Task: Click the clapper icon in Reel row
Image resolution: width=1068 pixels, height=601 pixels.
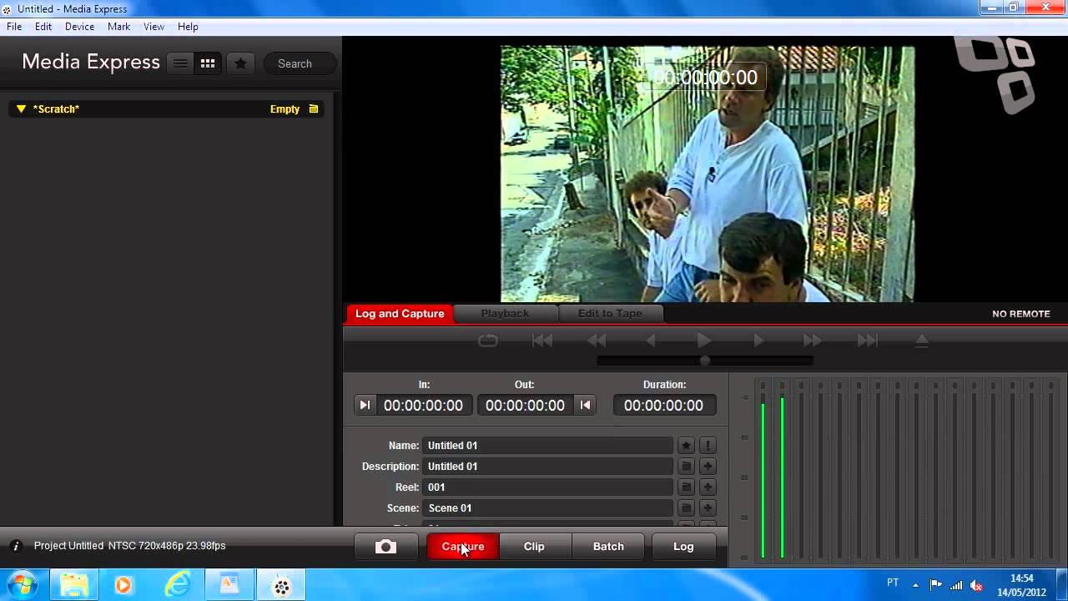Action: 686,487
